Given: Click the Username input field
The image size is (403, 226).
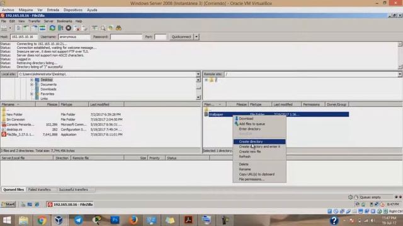Looking at the screenshot, I should (x=74, y=37).
